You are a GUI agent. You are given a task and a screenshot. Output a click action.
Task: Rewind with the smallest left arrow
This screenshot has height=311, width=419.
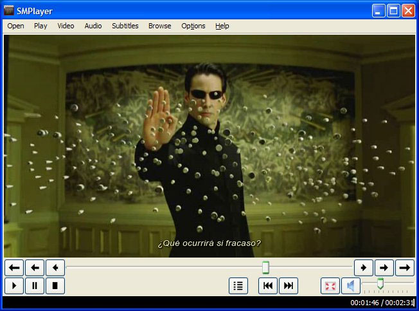point(55,267)
